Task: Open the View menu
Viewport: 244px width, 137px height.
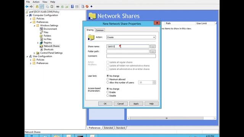Action: pos(45,2)
